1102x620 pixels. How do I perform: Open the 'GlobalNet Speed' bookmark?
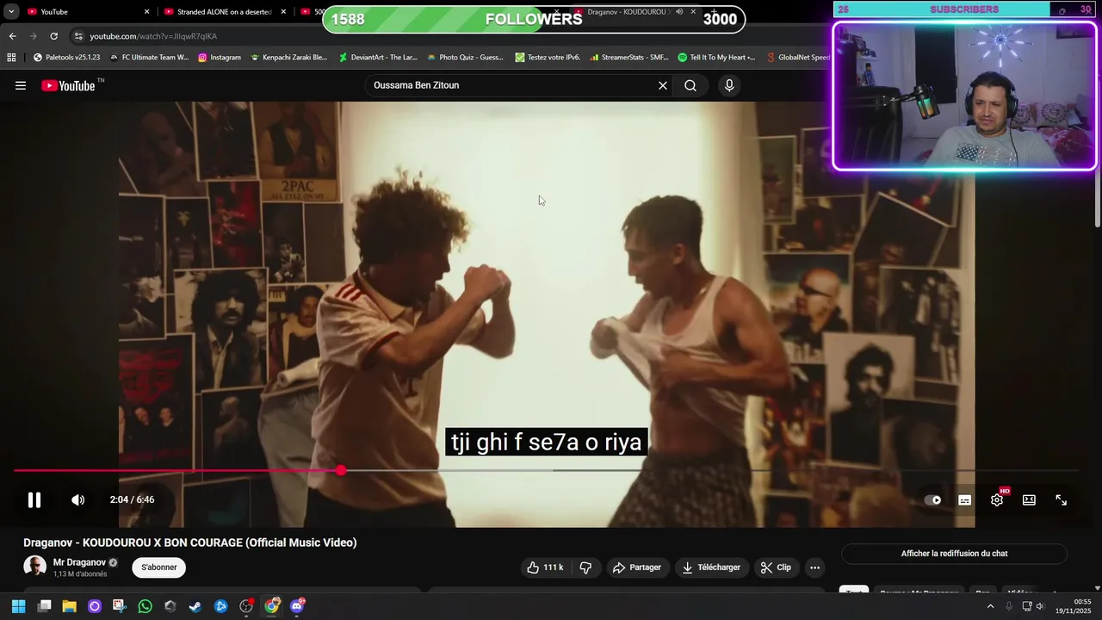pos(798,58)
